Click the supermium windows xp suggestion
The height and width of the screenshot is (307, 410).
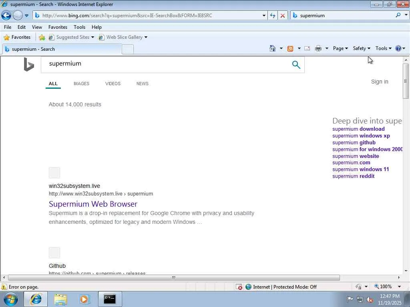tap(361, 136)
